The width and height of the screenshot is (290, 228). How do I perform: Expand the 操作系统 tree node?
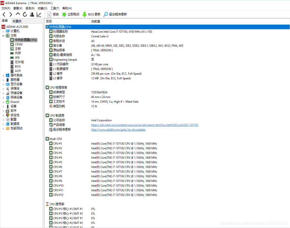coord(3,75)
